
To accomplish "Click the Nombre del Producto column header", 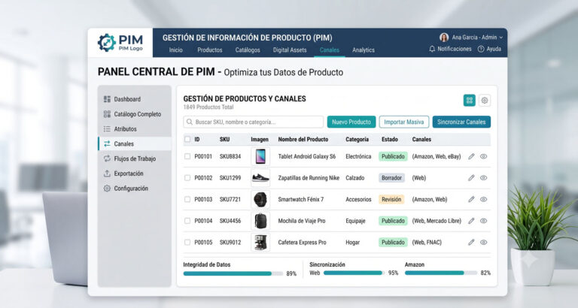I will pos(303,139).
